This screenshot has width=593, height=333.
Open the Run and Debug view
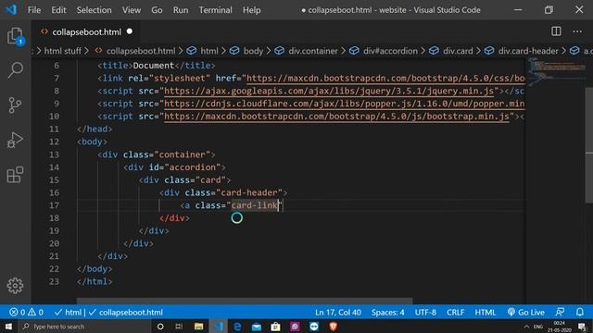tap(15, 140)
